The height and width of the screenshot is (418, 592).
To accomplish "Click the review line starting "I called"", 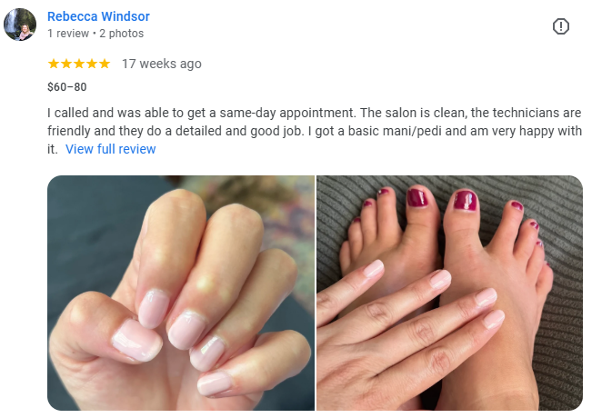I will click(314, 113).
